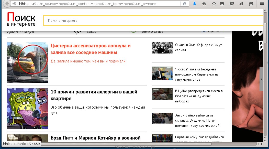Click the EUR exchange rate value

pos(211,31)
